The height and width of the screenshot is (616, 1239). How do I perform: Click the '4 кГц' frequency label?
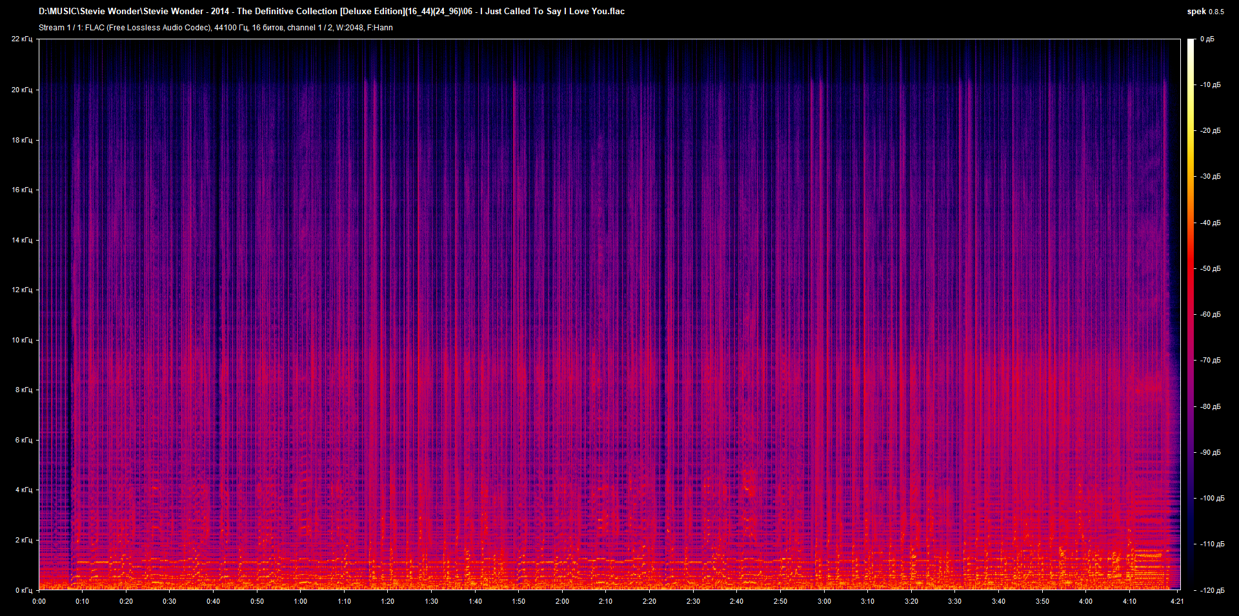(x=24, y=490)
